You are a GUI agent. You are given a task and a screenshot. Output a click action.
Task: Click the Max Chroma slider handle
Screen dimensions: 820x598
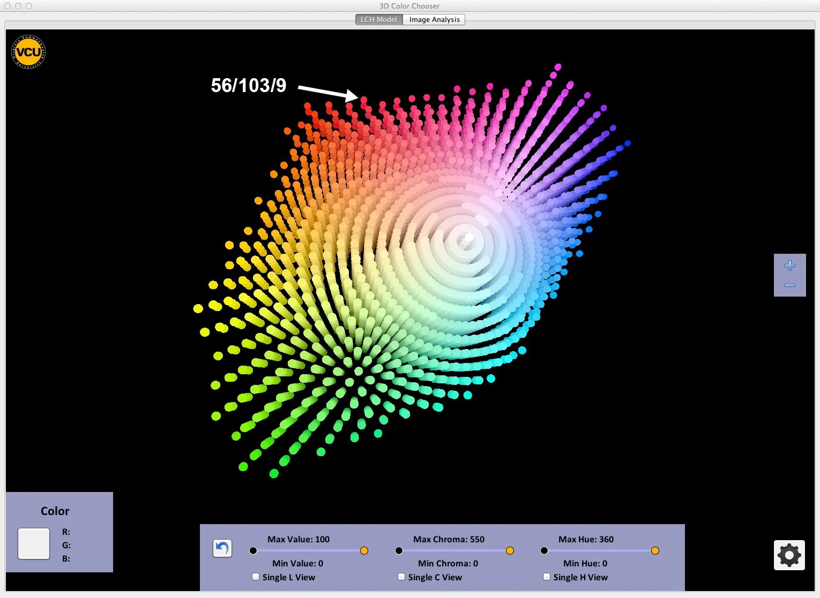click(x=510, y=550)
